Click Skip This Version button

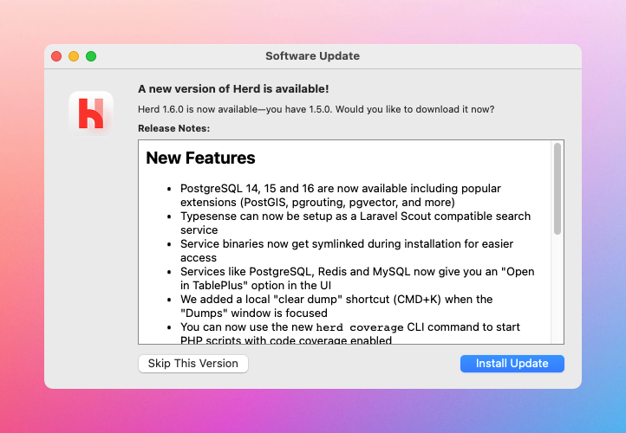tap(193, 363)
